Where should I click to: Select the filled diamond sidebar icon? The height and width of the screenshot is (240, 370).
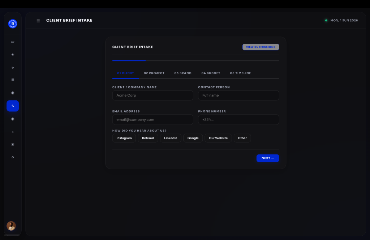click(x=13, y=55)
